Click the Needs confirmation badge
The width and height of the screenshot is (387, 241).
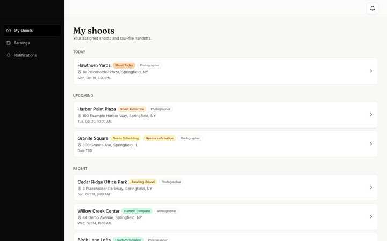(x=160, y=138)
